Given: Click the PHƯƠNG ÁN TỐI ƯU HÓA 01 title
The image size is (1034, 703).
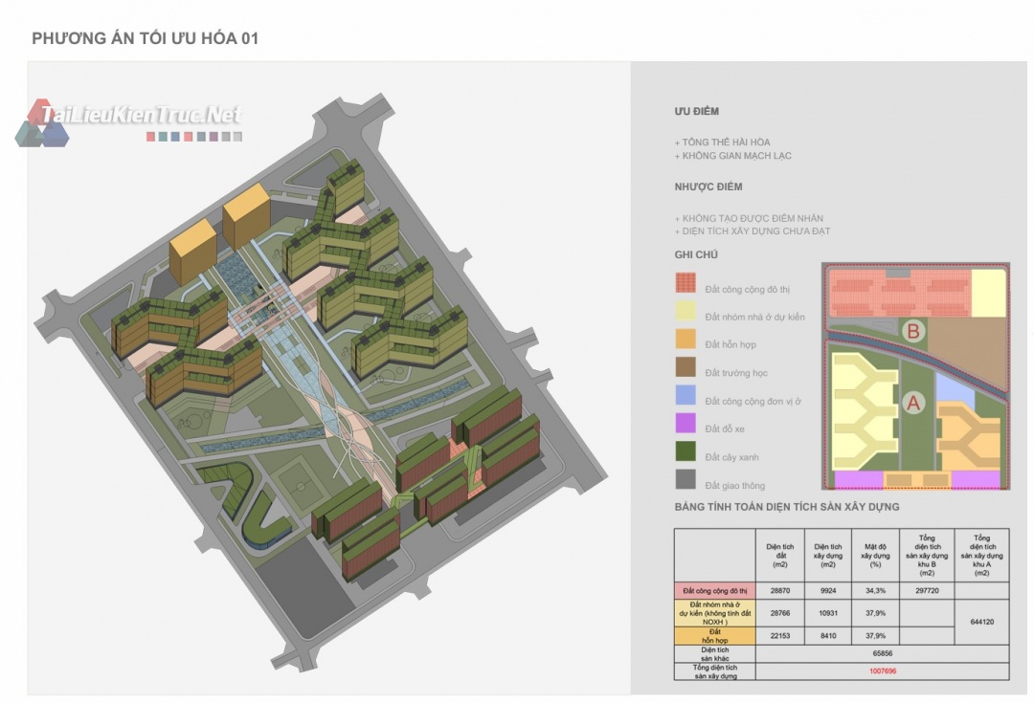Looking at the screenshot, I should point(146,38).
